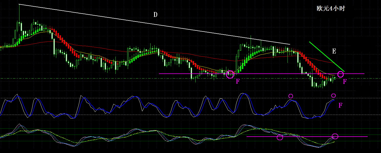Click the F label in the stochastic panel
The height and width of the screenshot is (153, 381).
[x=340, y=105]
